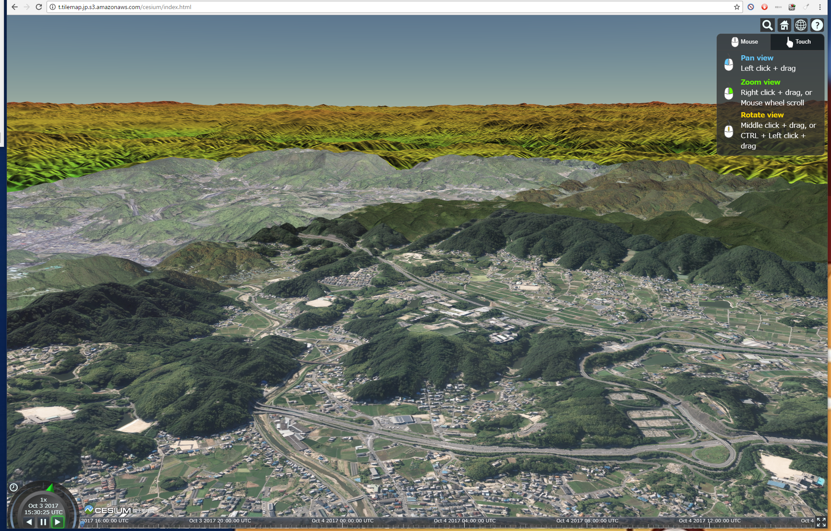Viewport: 831px width, 531px height.
Task: Click the Rotate view heading
Action: [x=762, y=115]
